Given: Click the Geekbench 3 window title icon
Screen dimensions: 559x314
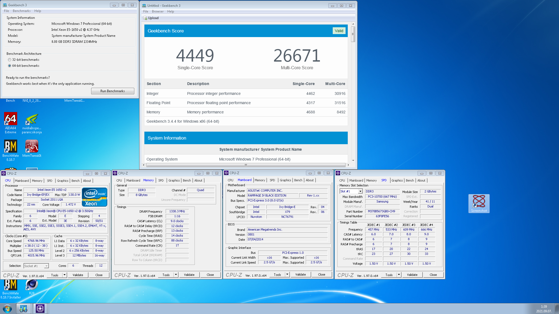Looking at the screenshot, I should 5,5.
